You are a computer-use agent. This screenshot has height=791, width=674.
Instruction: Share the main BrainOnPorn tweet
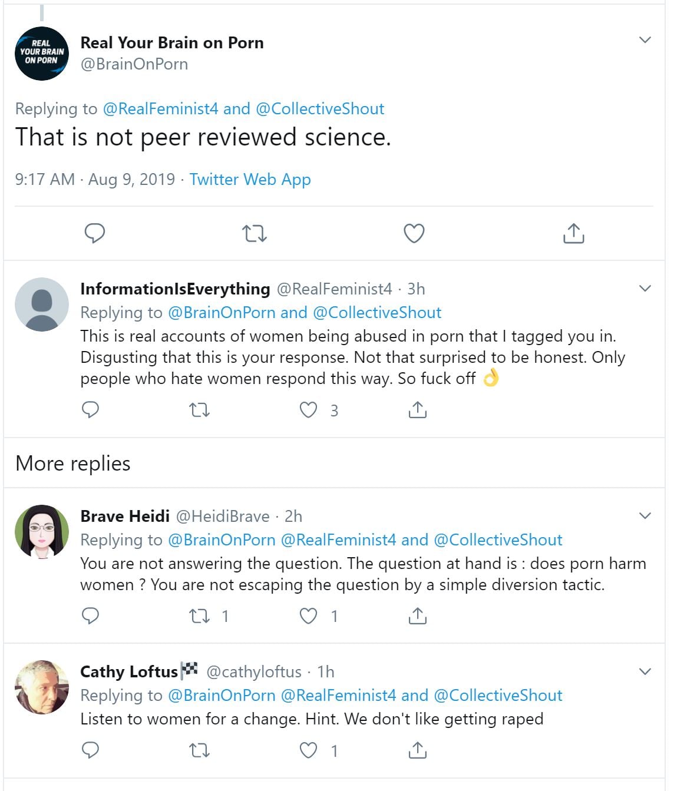(x=573, y=234)
